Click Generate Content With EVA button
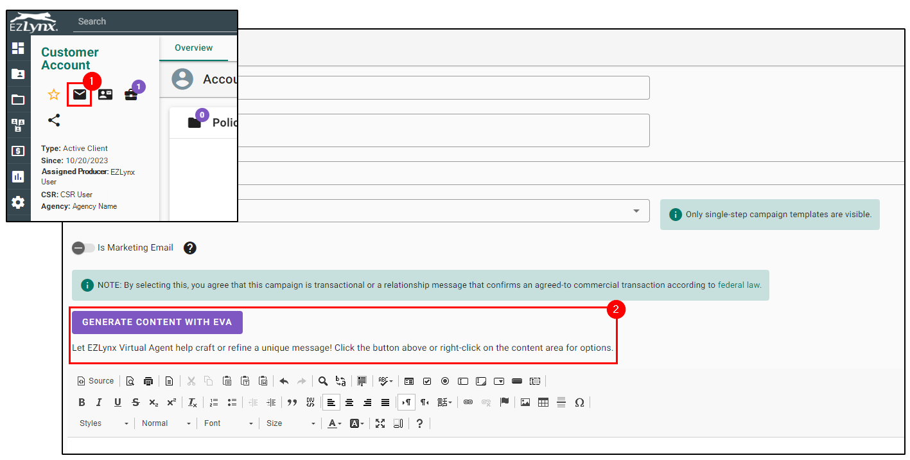 pyautogui.click(x=157, y=322)
